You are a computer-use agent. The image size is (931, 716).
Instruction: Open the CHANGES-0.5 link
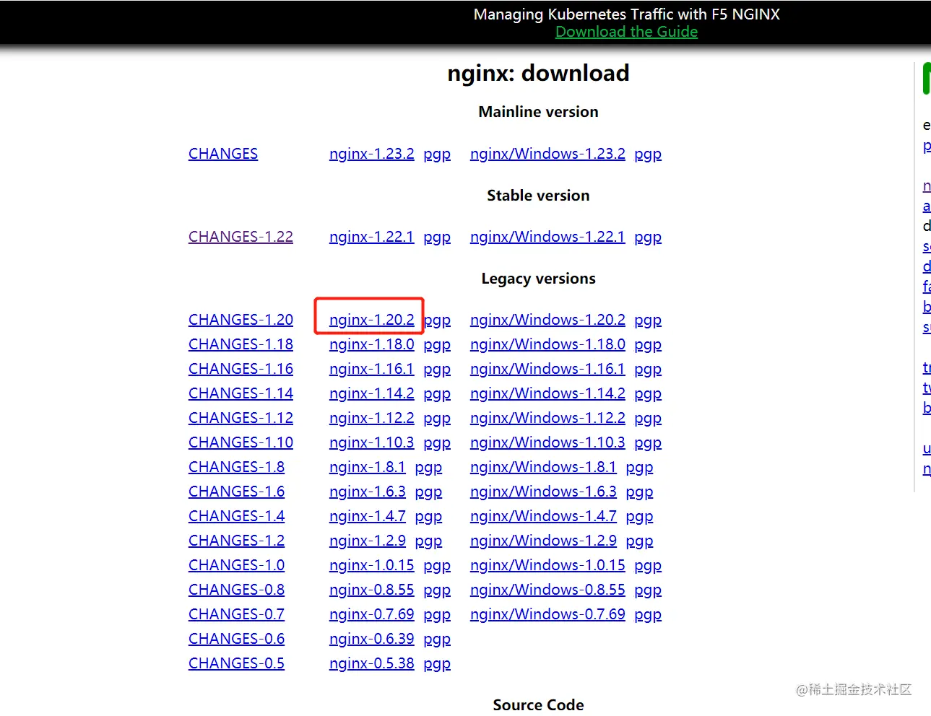point(236,663)
